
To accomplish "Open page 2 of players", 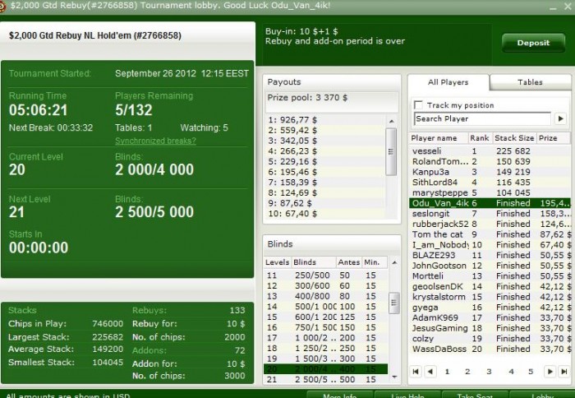I will pos(467,372).
